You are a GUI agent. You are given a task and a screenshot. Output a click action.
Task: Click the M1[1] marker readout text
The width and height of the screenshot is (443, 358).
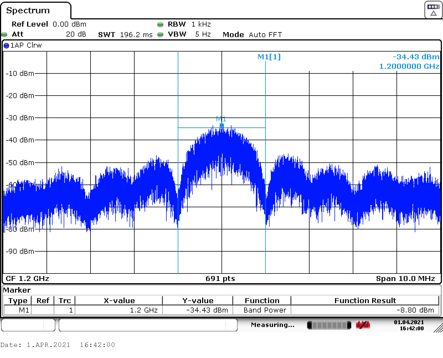tap(269, 57)
